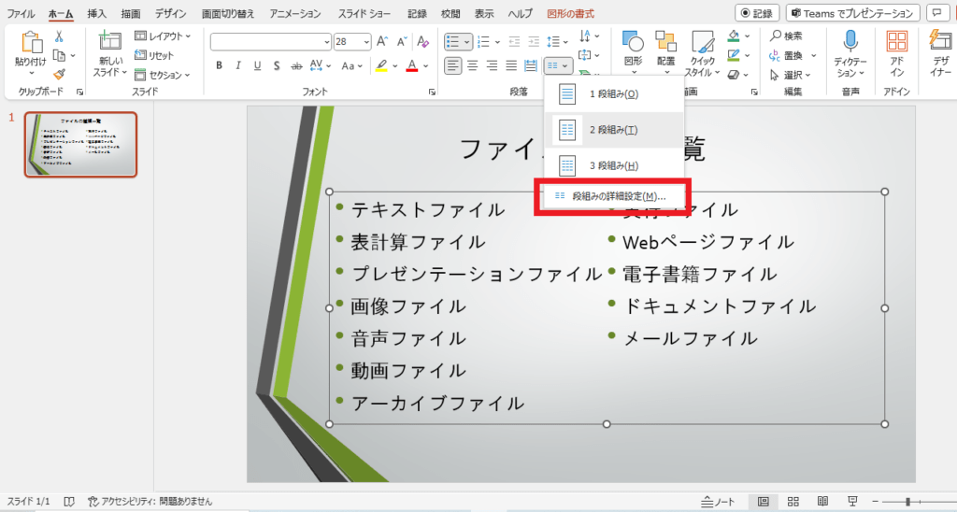Select the Format Painter brush
Image resolution: width=957 pixels, height=512 pixels.
point(59,74)
